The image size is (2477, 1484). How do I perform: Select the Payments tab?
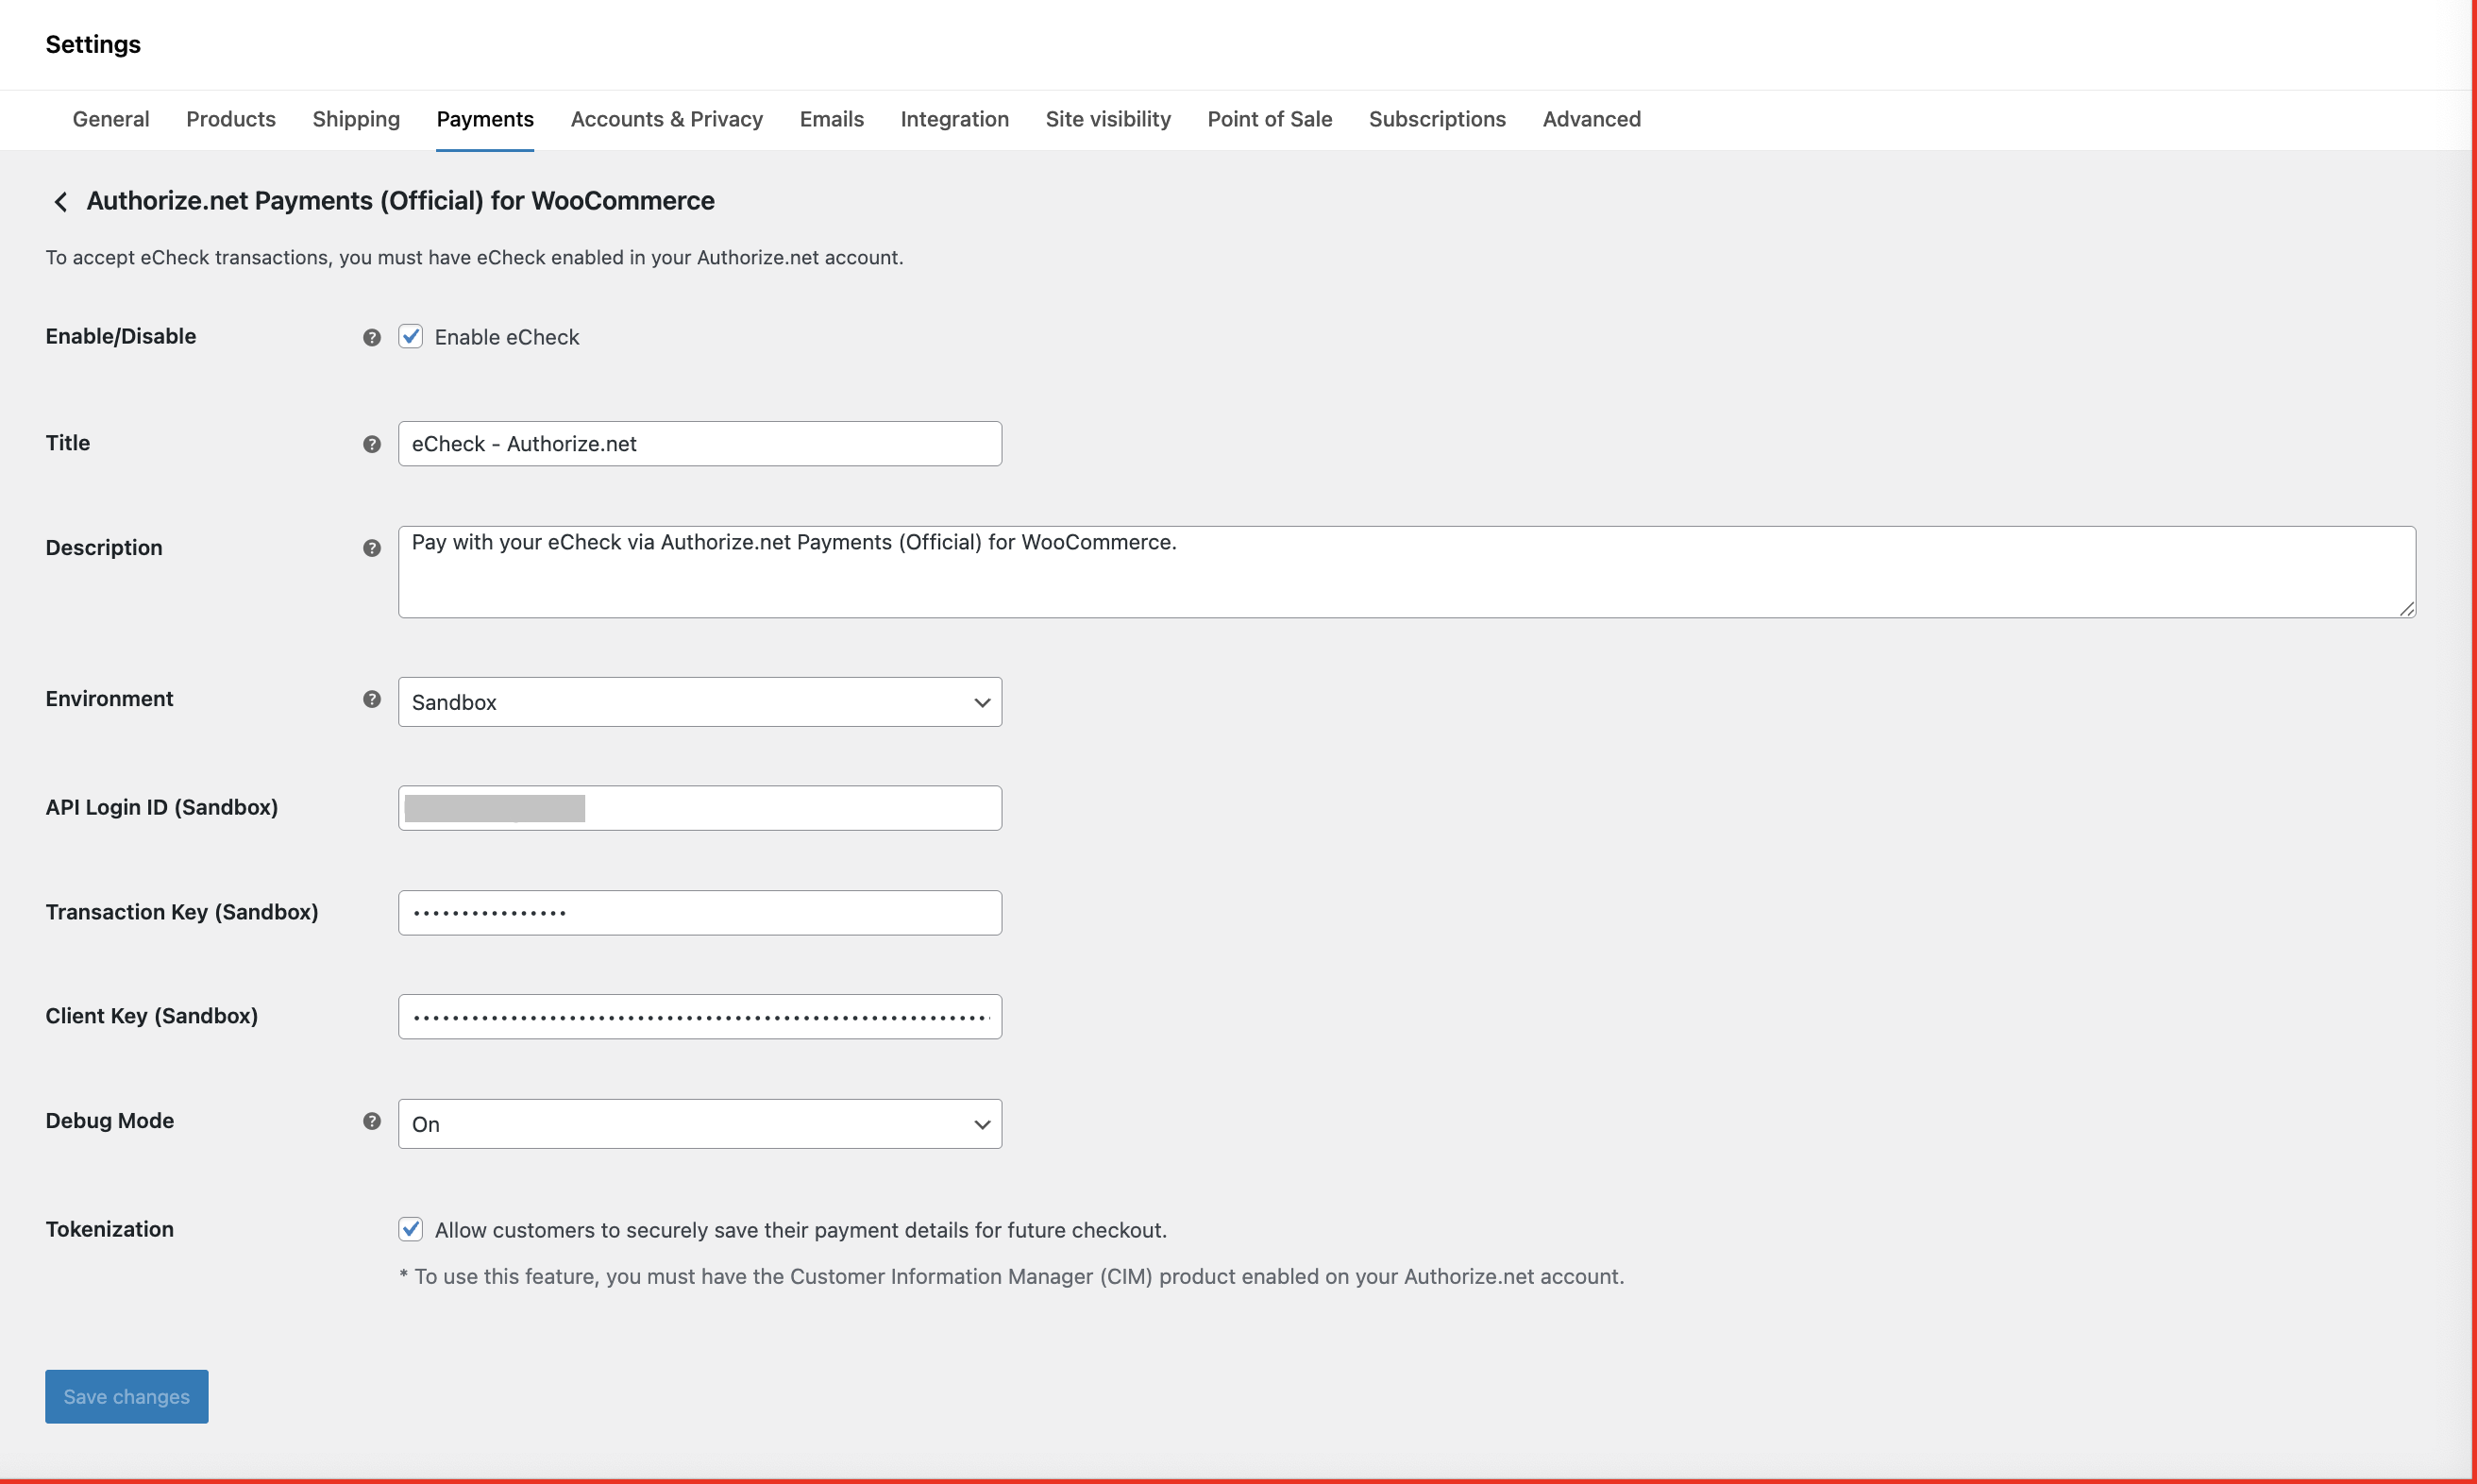click(x=485, y=119)
